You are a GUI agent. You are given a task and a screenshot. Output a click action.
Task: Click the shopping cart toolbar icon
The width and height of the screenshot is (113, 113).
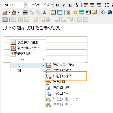point(95,12)
